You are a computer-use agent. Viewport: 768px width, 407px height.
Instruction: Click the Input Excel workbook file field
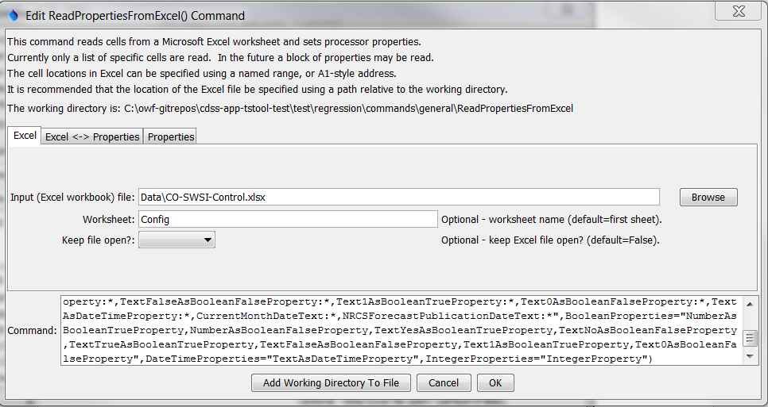pos(398,197)
